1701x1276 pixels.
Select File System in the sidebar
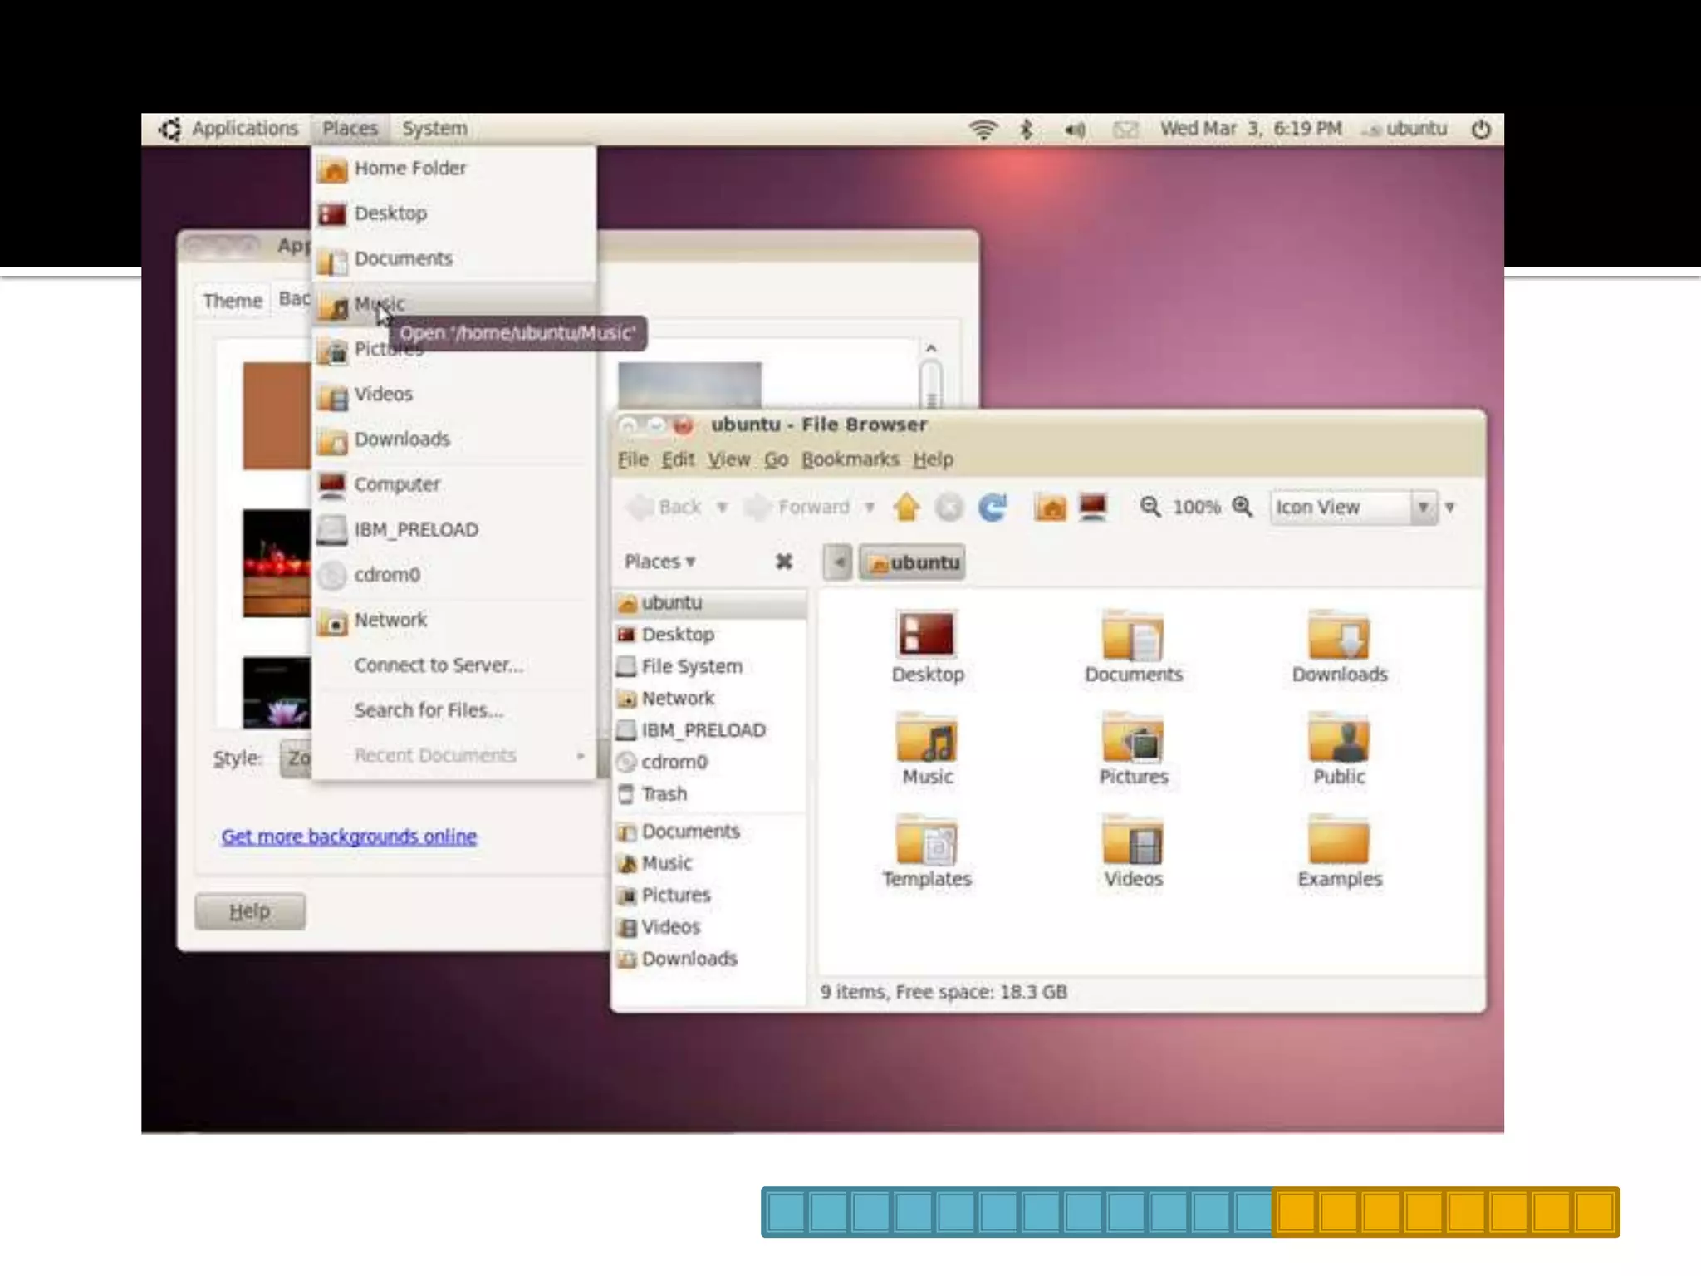[x=691, y=666]
